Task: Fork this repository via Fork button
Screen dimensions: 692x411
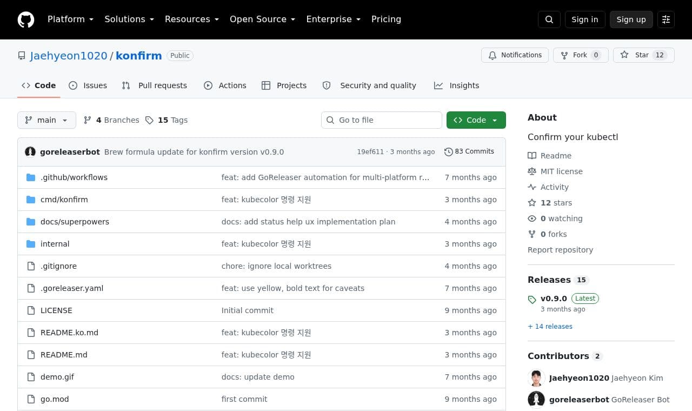Action: pyautogui.click(x=581, y=55)
